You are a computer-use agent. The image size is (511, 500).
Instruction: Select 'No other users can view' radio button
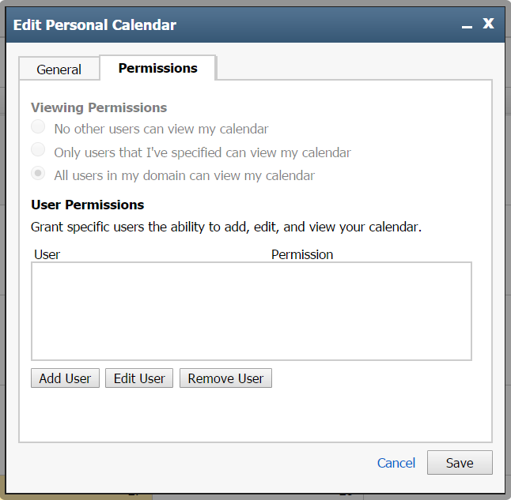point(38,128)
